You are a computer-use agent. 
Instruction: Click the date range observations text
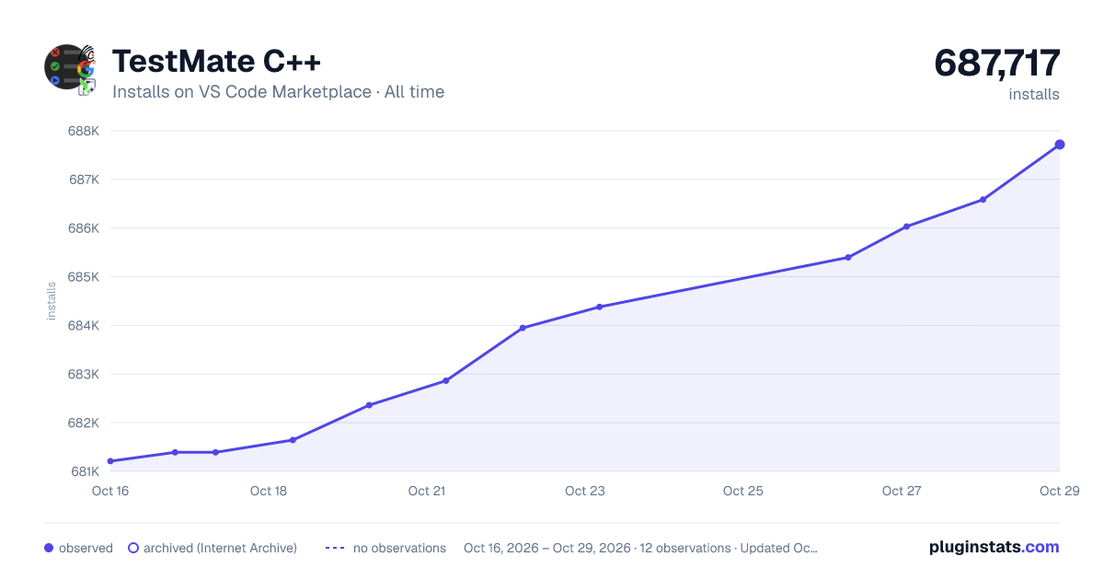coord(640,548)
